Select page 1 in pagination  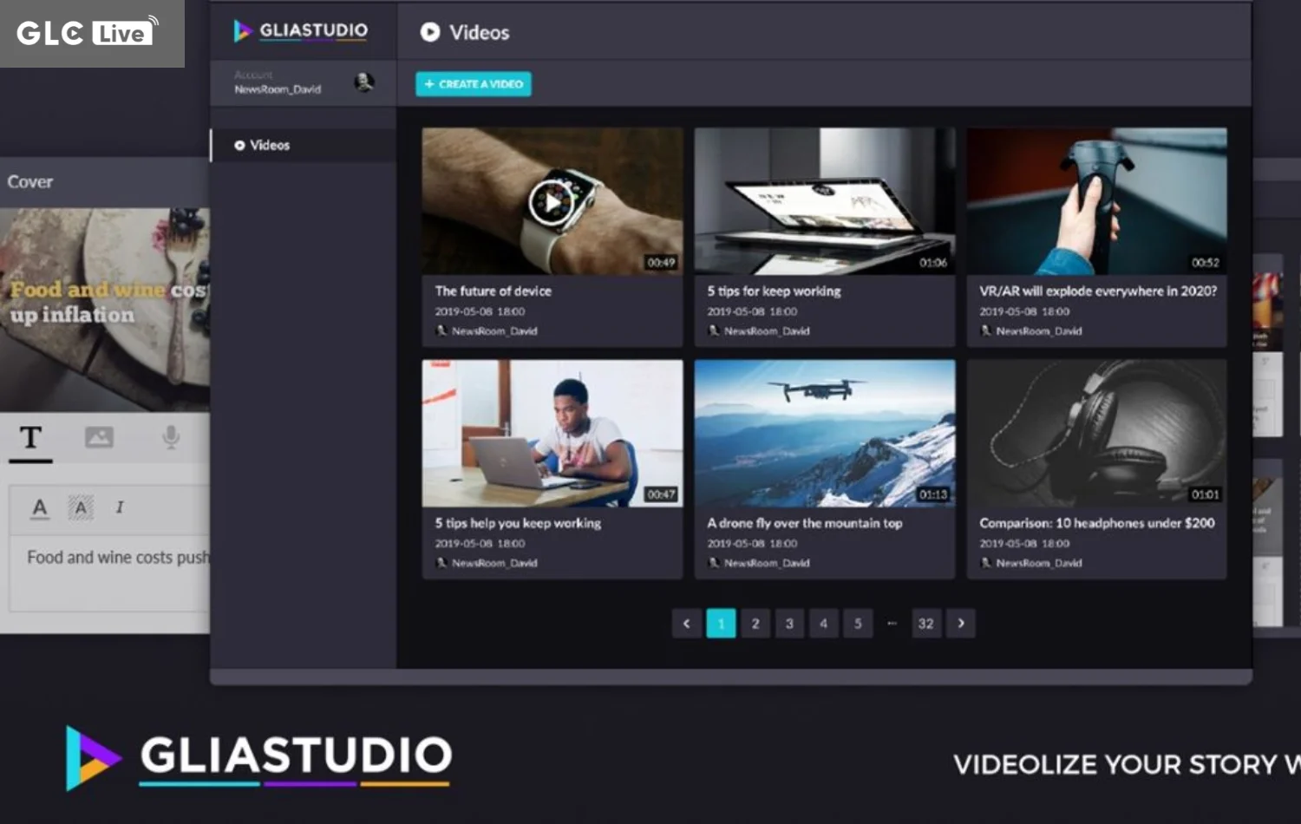pos(721,624)
